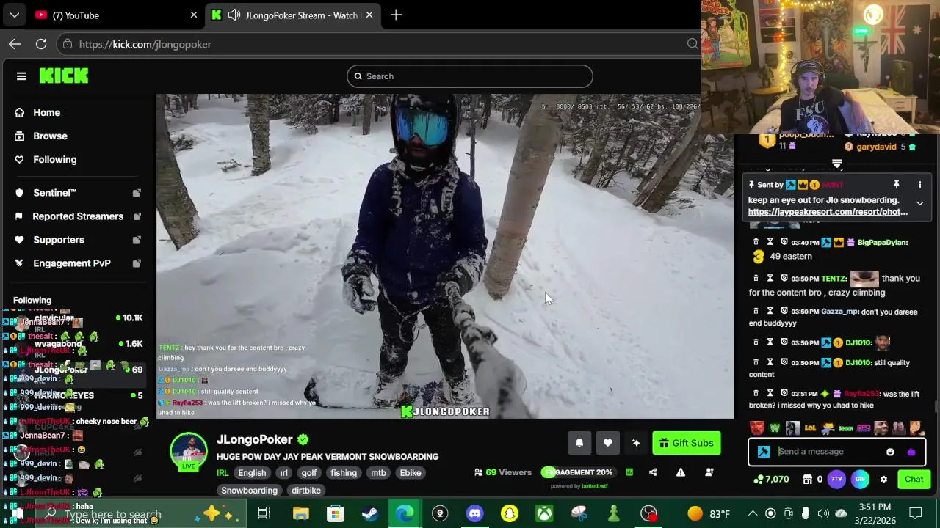940x528 pixels.
Task: Click the sparkle button beside Gift Subs
Action: click(x=636, y=443)
